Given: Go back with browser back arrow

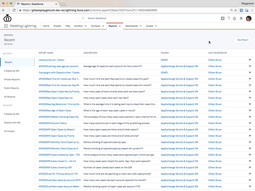Looking at the screenshot, I should coord(4,10).
